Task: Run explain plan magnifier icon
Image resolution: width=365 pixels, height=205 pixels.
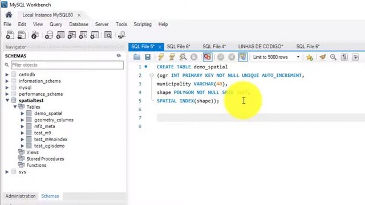Action: click(183, 57)
